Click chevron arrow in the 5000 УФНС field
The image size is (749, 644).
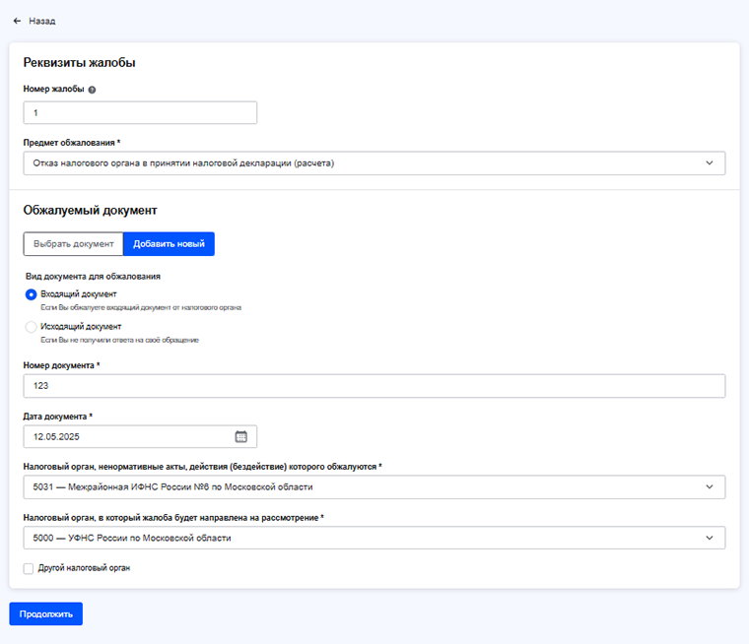pos(710,538)
